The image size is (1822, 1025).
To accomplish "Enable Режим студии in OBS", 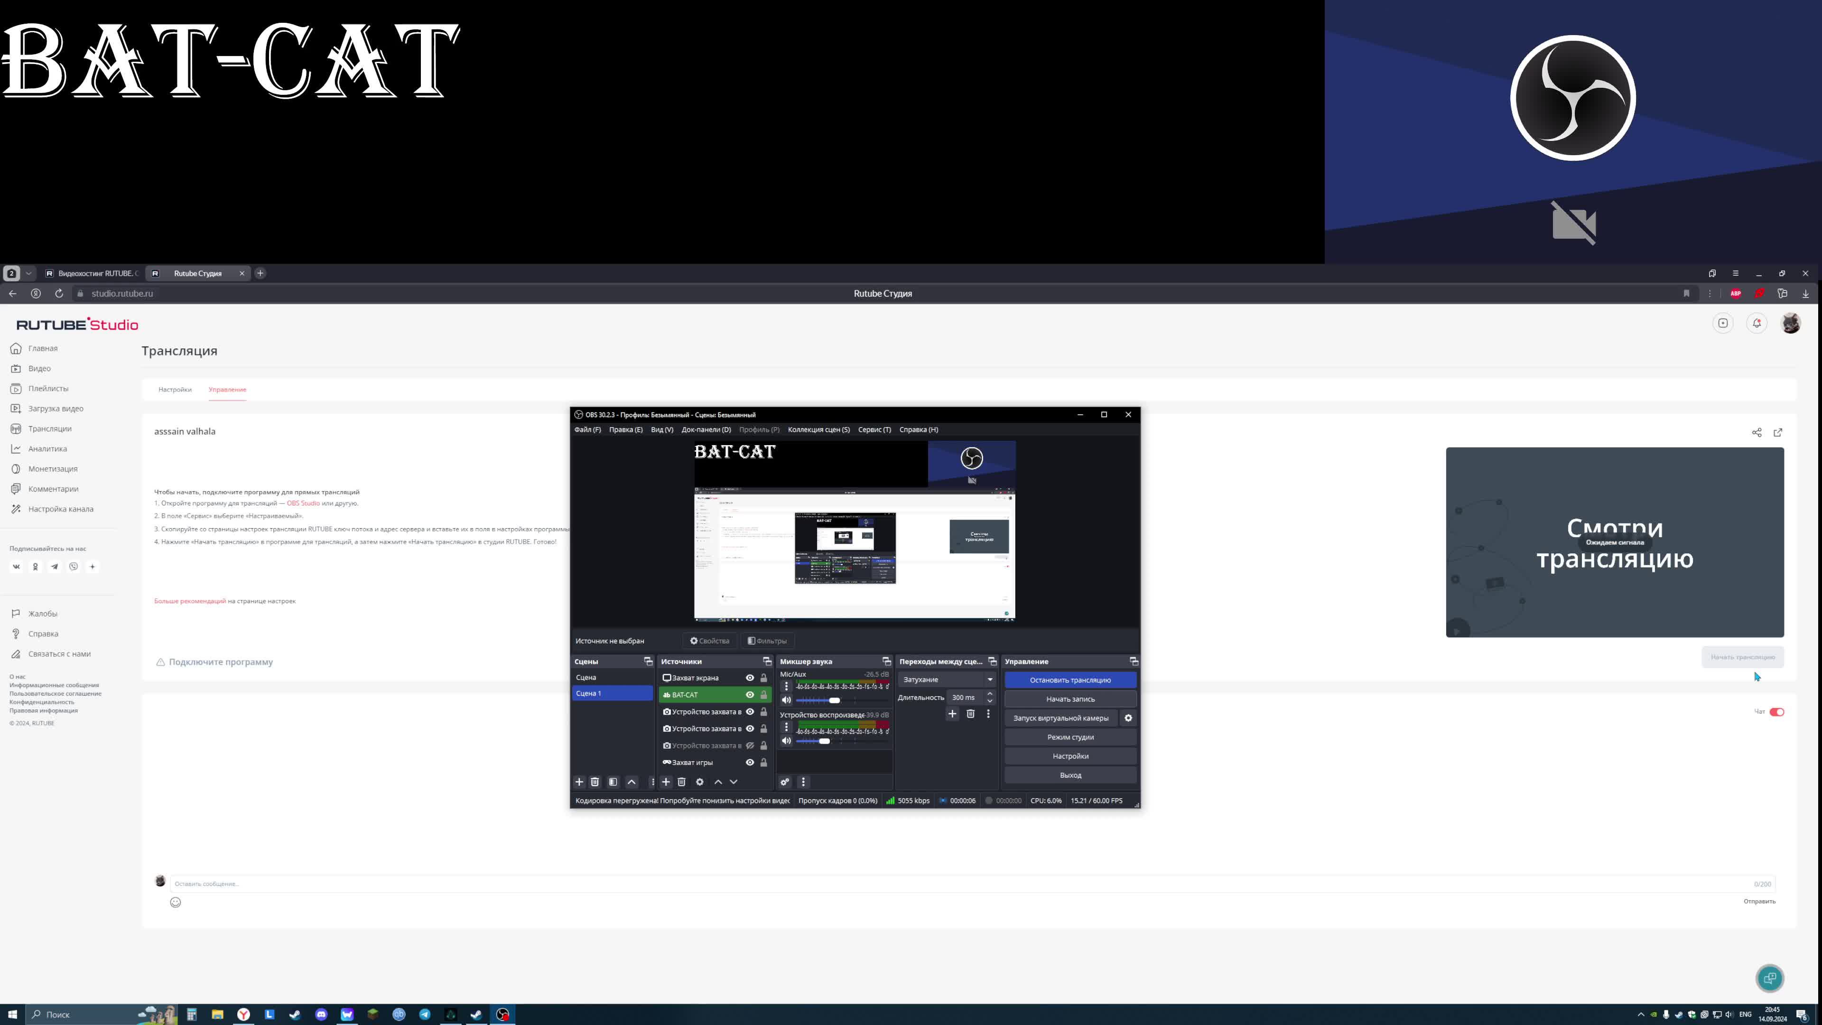I will [x=1070, y=737].
